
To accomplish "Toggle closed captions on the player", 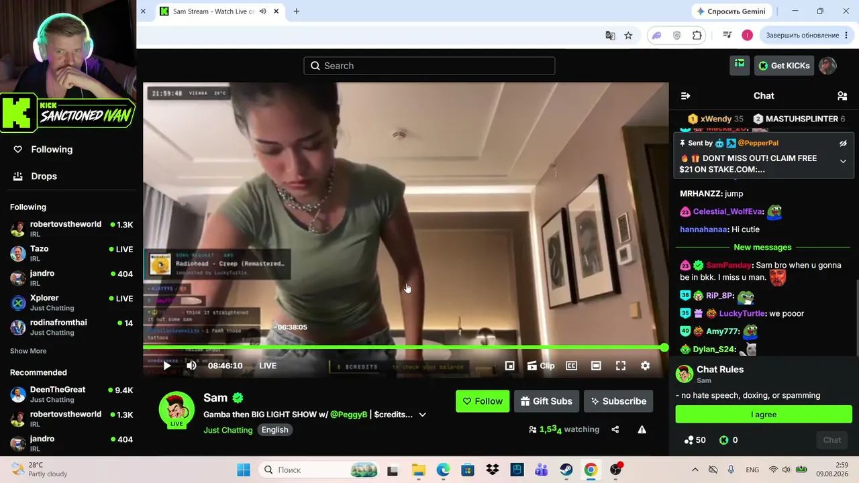I will tap(571, 366).
